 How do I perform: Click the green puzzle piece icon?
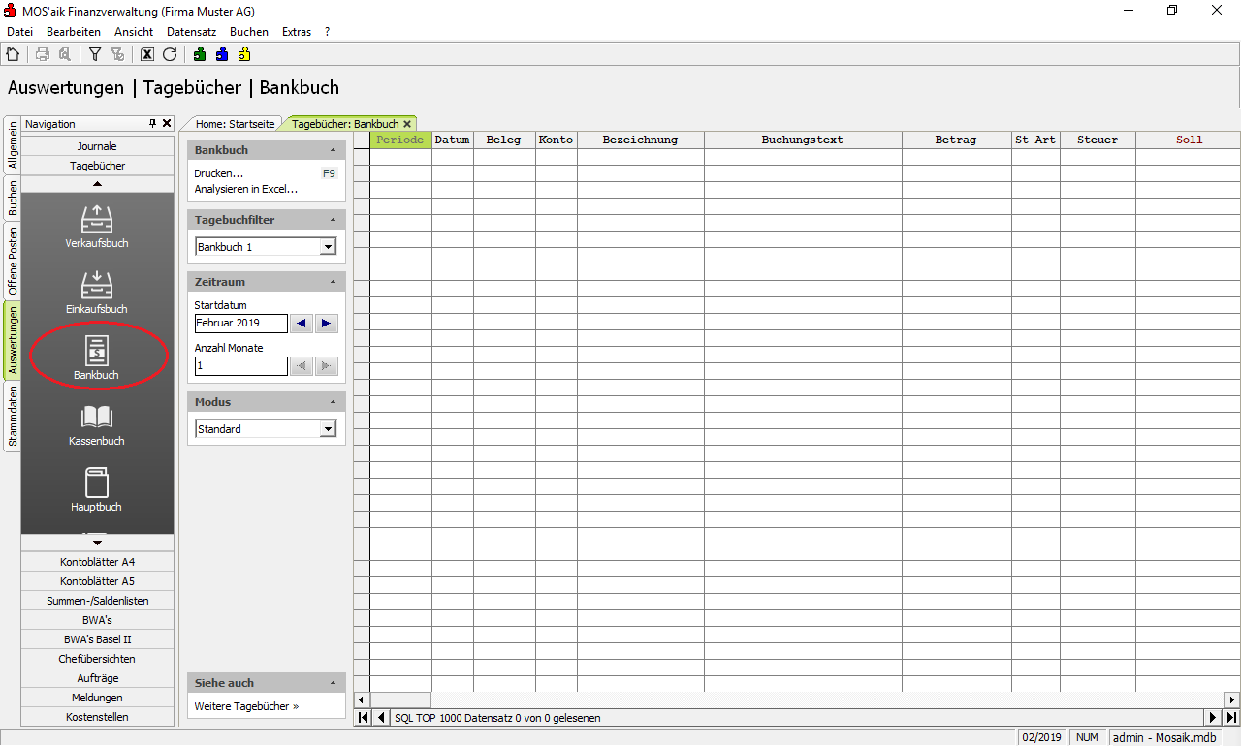point(200,55)
